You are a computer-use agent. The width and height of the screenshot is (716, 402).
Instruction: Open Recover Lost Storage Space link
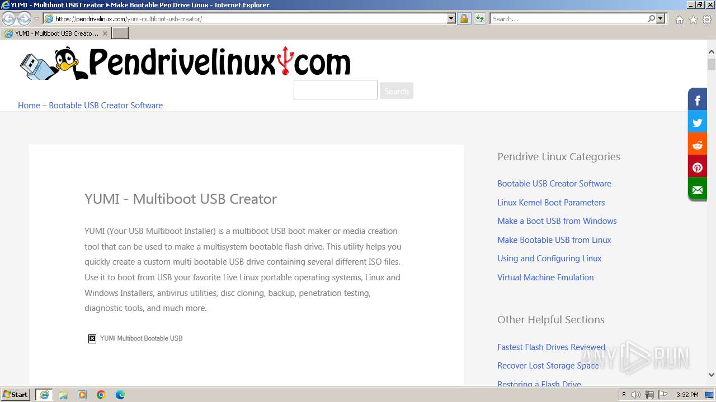[548, 366]
